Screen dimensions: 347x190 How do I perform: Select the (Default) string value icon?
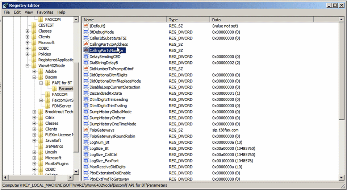[x=86, y=26]
